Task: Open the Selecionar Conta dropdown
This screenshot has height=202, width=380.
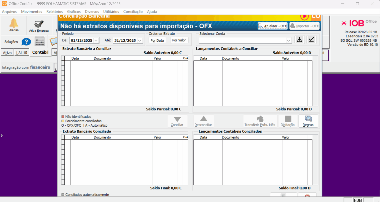Action: point(288,41)
